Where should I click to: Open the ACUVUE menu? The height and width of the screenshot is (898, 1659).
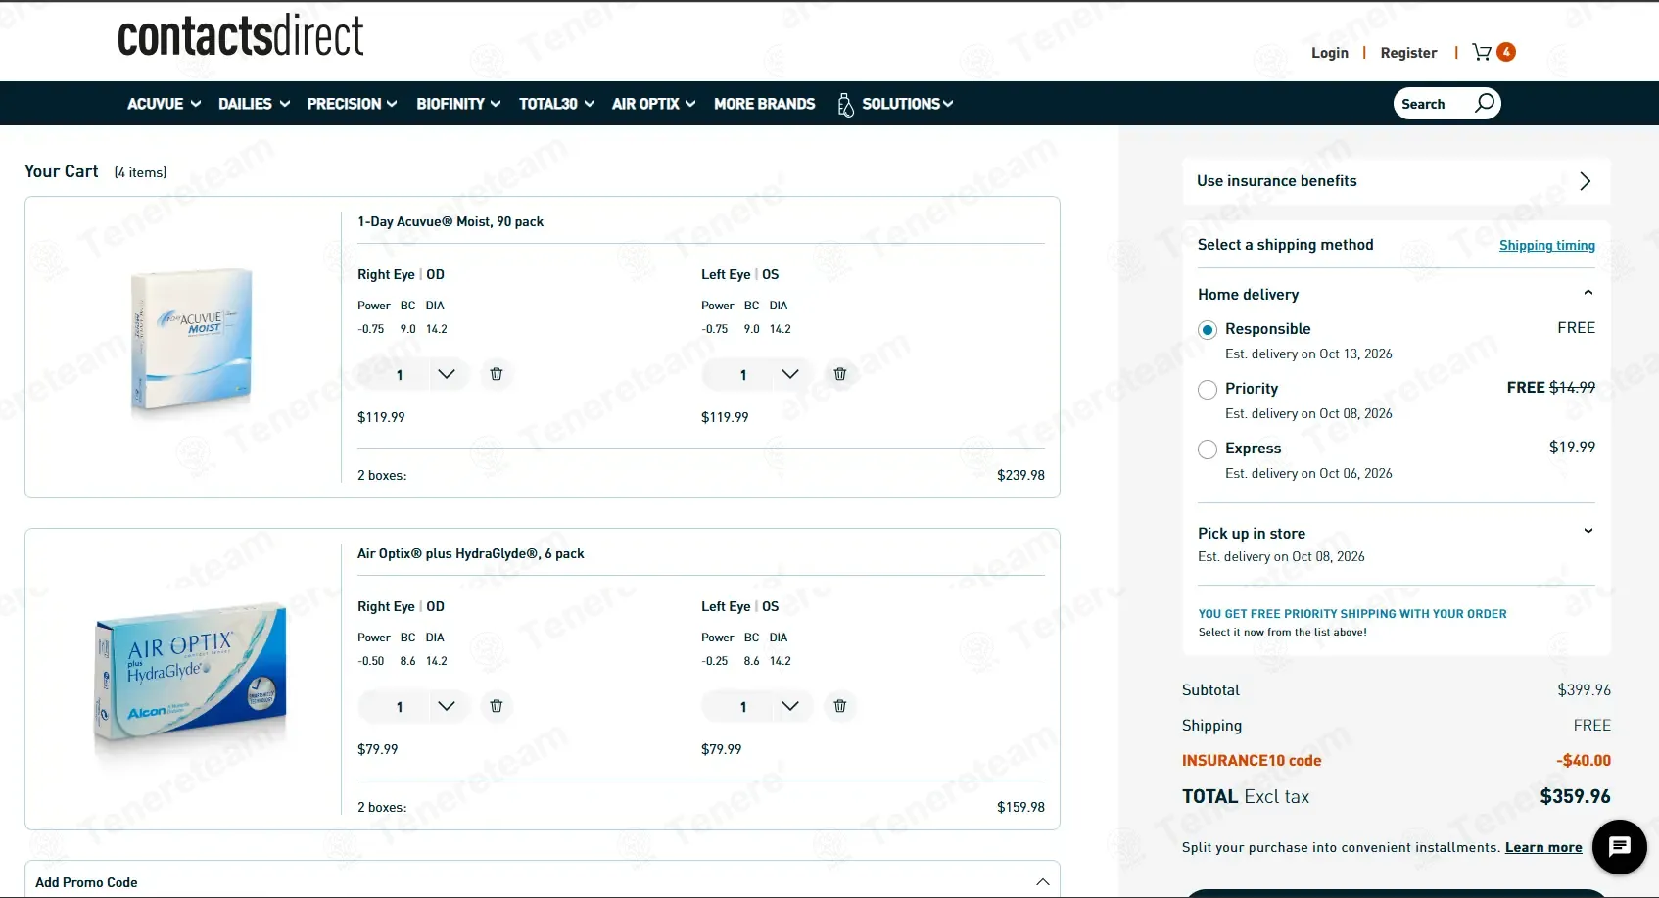tap(164, 104)
